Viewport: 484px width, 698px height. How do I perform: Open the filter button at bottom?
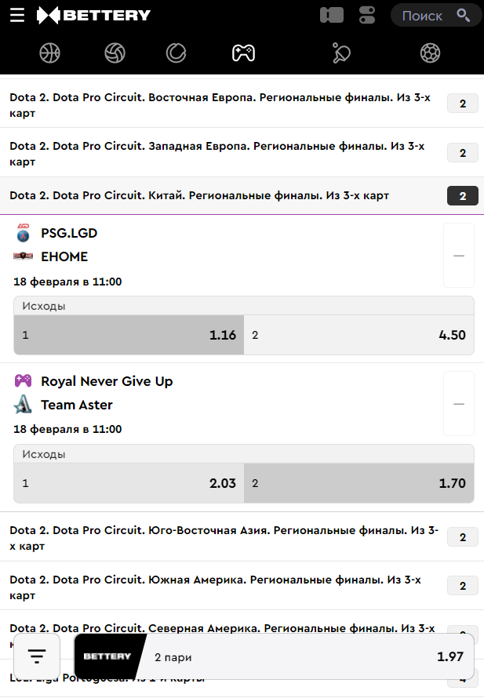tap(38, 656)
